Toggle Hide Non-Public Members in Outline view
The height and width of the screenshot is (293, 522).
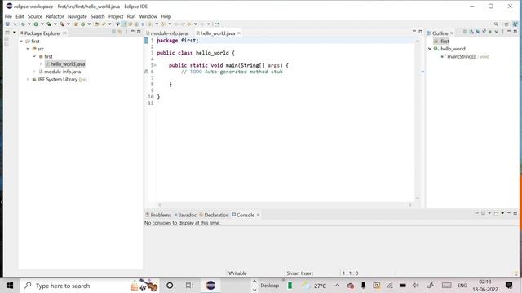point(490,32)
